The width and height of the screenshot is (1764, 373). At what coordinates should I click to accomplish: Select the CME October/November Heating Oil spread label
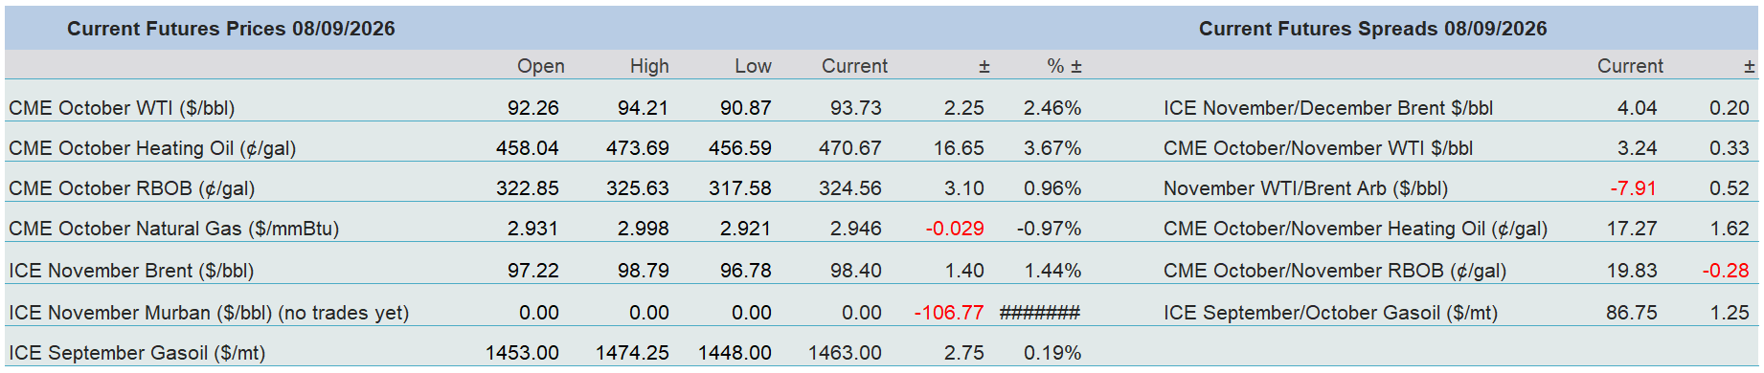tap(1355, 229)
